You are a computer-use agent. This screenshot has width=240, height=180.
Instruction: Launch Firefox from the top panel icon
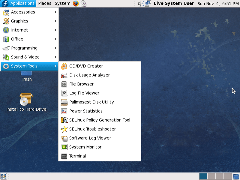click(76, 4)
